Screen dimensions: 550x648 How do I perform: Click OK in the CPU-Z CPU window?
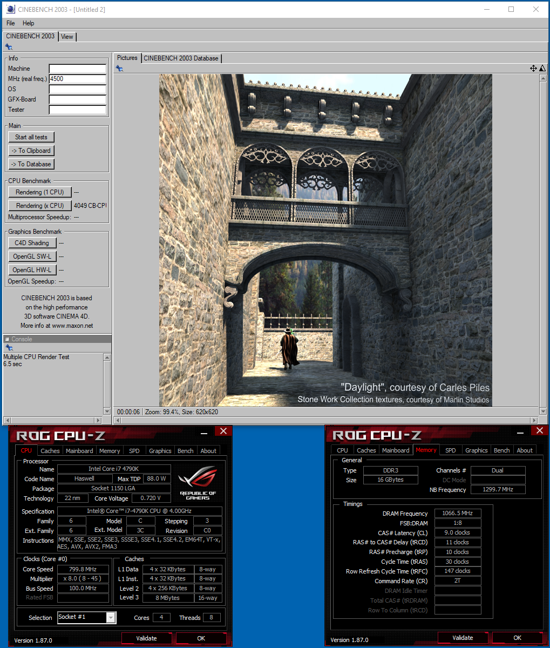tap(201, 638)
